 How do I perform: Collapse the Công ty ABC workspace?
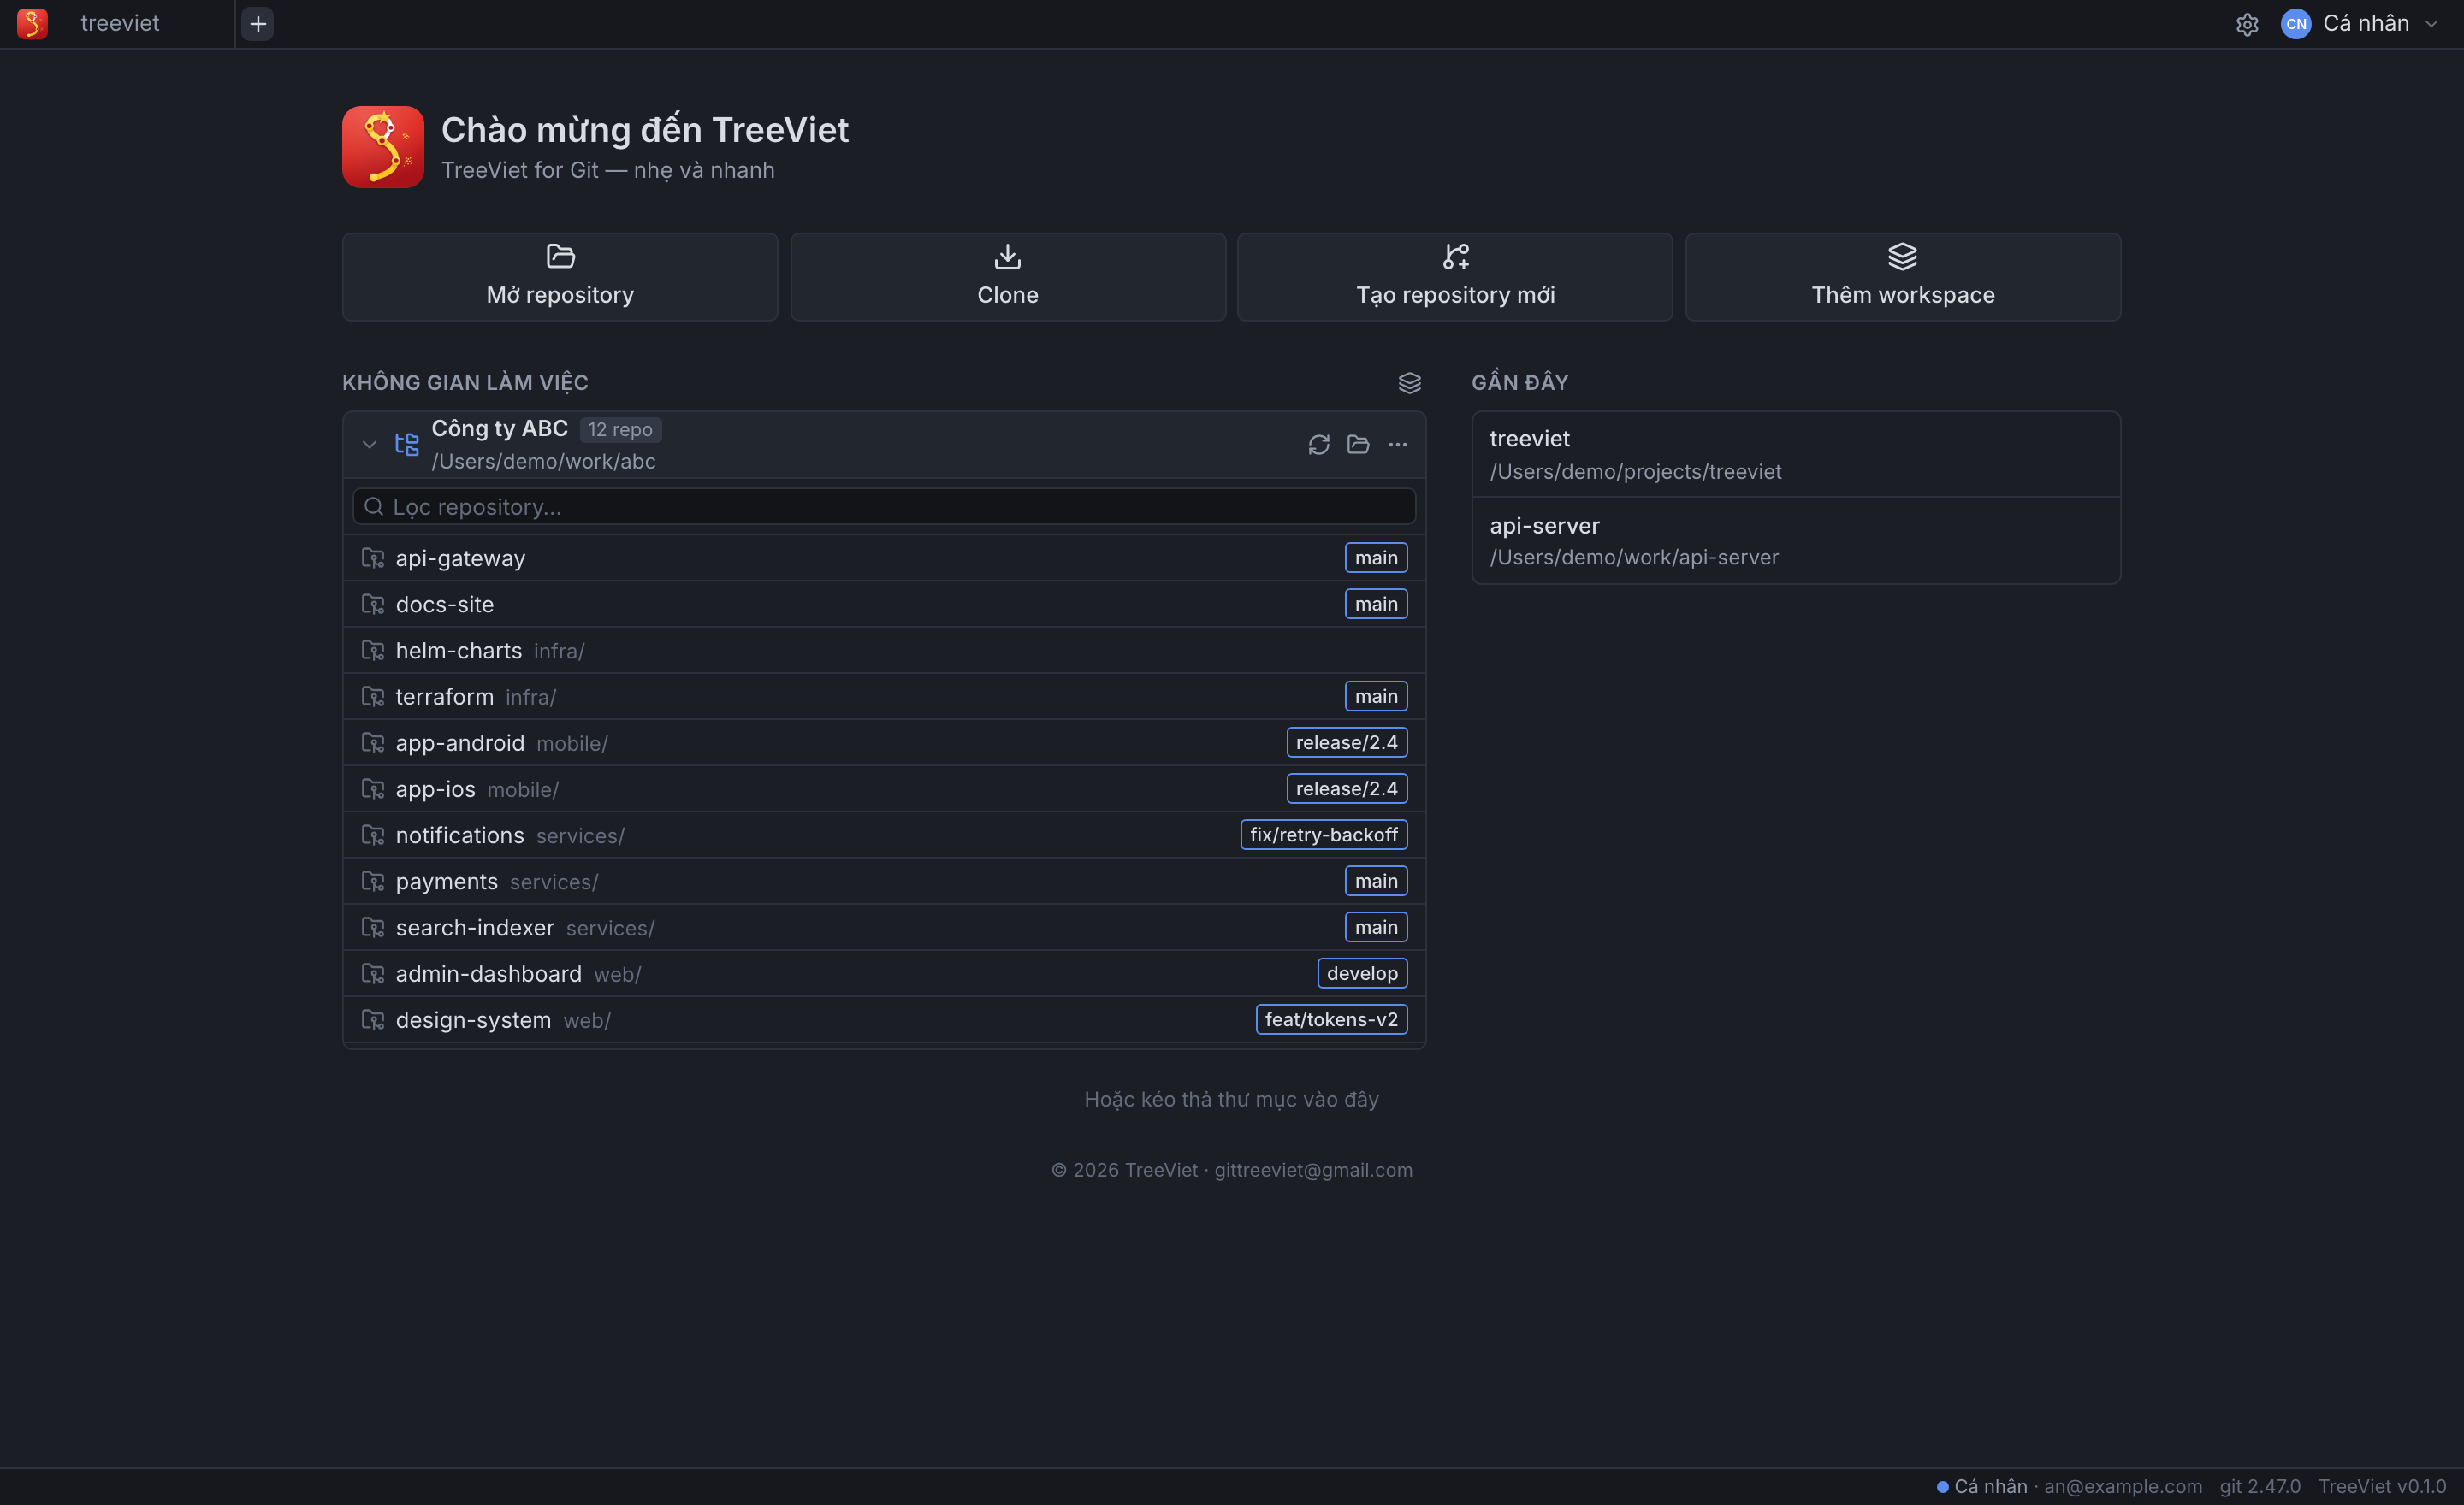pyautogui.click(x=369, y=445)
